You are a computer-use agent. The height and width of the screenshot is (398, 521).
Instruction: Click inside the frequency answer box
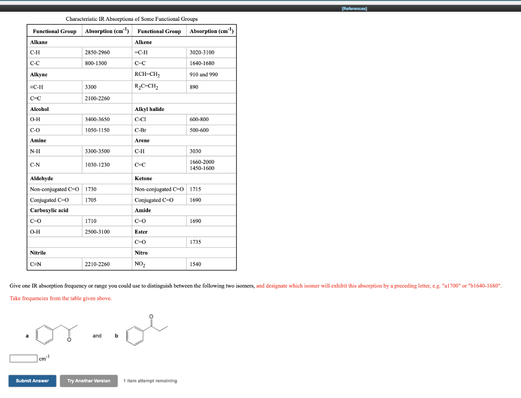coord(22,358)
